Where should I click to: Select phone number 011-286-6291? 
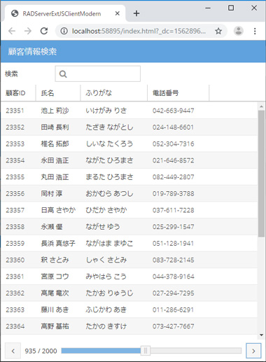coord(173,309)
